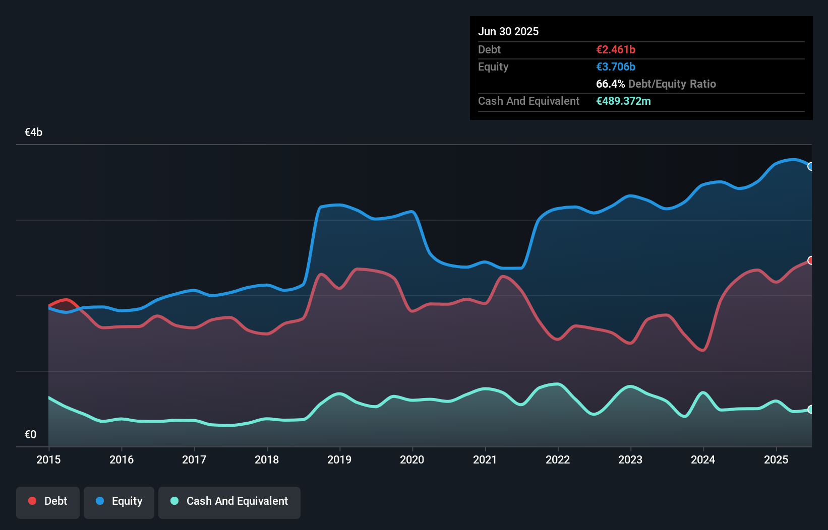The image size is (828, 530).
Task: Click the red Debt legend dot
Action: 32,501
